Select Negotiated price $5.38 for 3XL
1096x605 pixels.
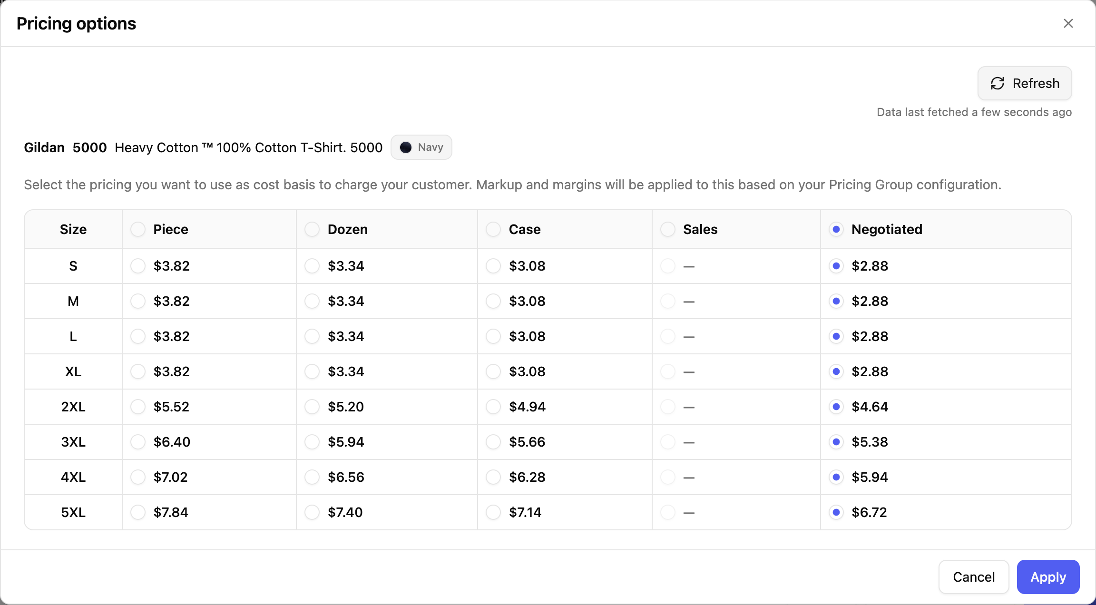click(836, 442)
